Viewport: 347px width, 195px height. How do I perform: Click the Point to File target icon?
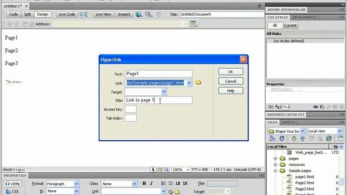click(x=170, y=192)
